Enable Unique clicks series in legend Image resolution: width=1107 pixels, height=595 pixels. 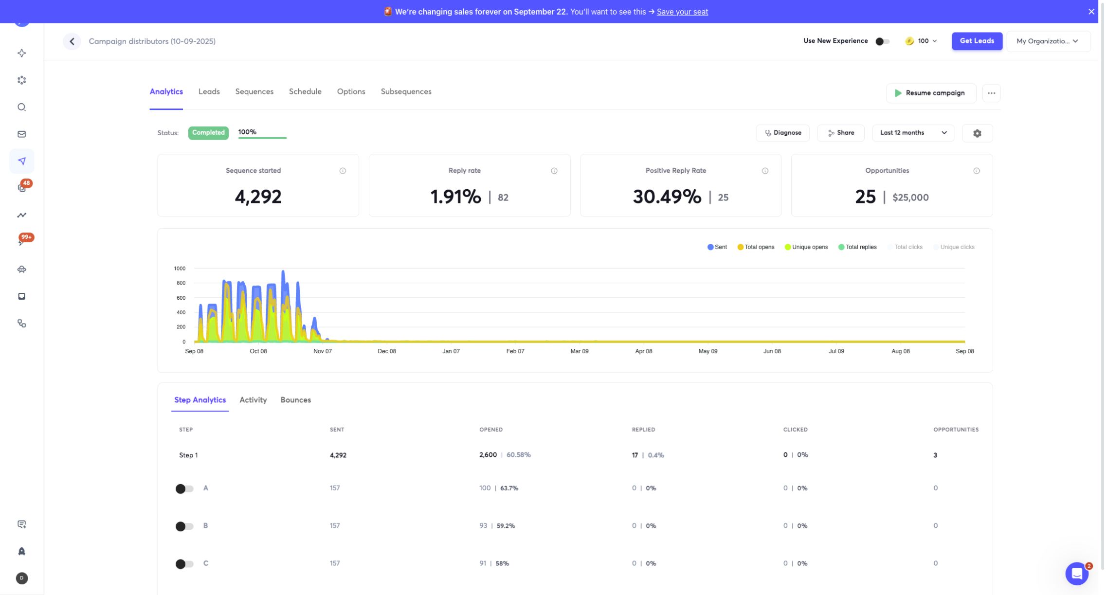click(954, 247)
